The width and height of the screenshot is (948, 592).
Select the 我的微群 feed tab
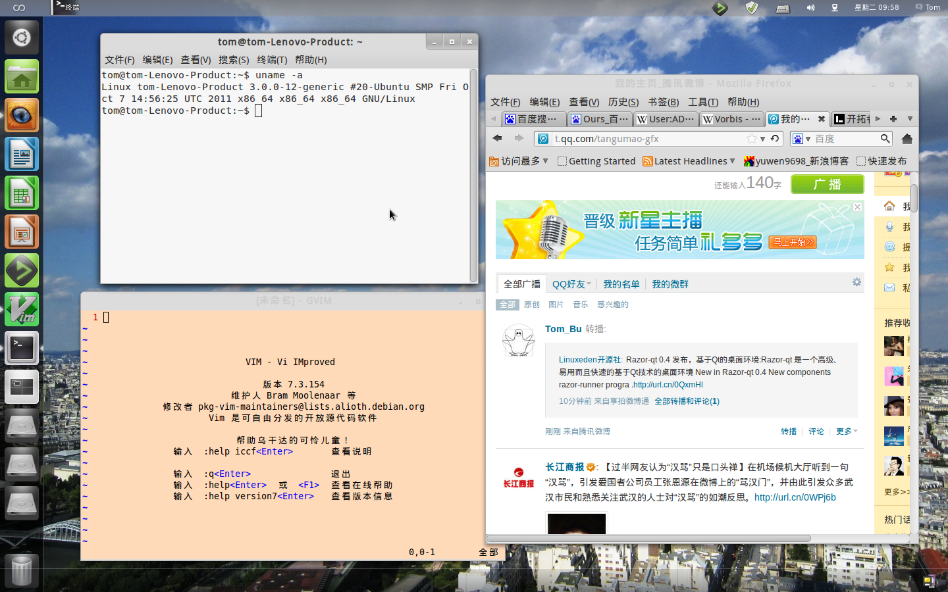(670, 284)
